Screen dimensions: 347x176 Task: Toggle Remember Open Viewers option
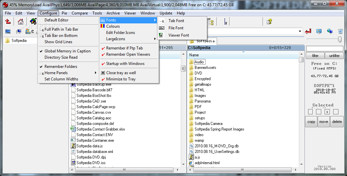(128, 54)
